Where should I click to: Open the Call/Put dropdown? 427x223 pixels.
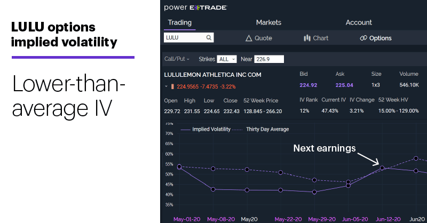[x=177, y=59]
